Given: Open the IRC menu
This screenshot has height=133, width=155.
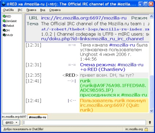Looking at the screenshot, I should click(20, 10).
